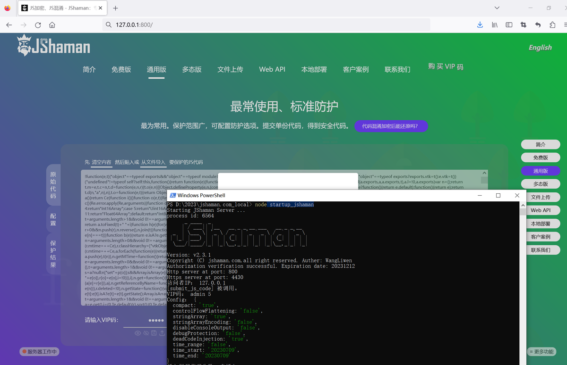Click the upload icon next to the save icon
The height and width of the screenshot is (365, 567).
162,333
